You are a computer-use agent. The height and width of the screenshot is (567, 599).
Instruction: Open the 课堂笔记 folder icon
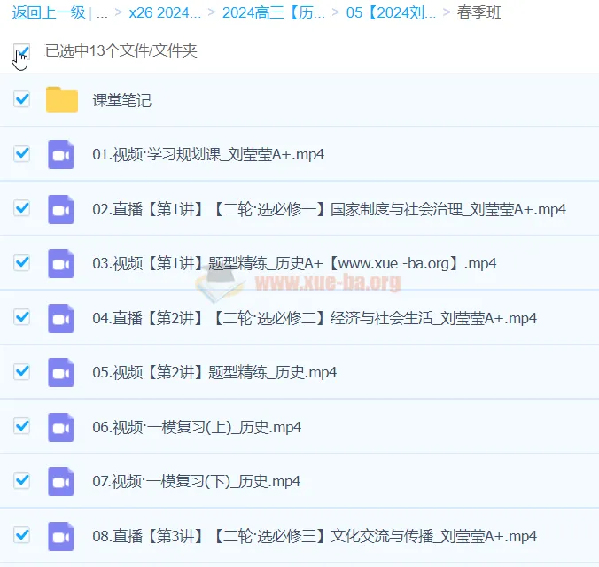62,100
